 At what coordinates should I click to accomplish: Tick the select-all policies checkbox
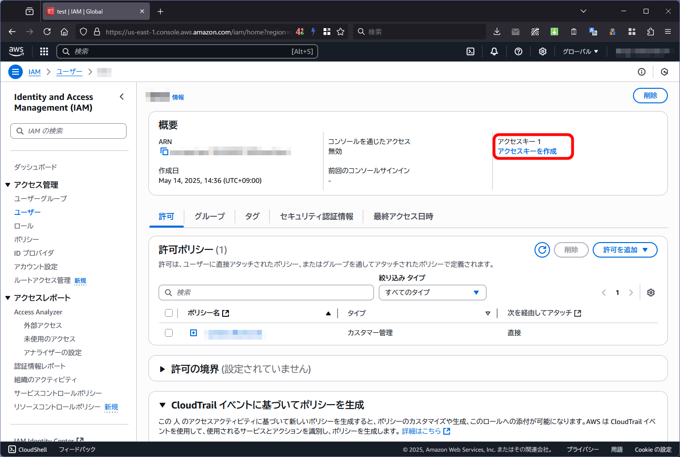169,313
